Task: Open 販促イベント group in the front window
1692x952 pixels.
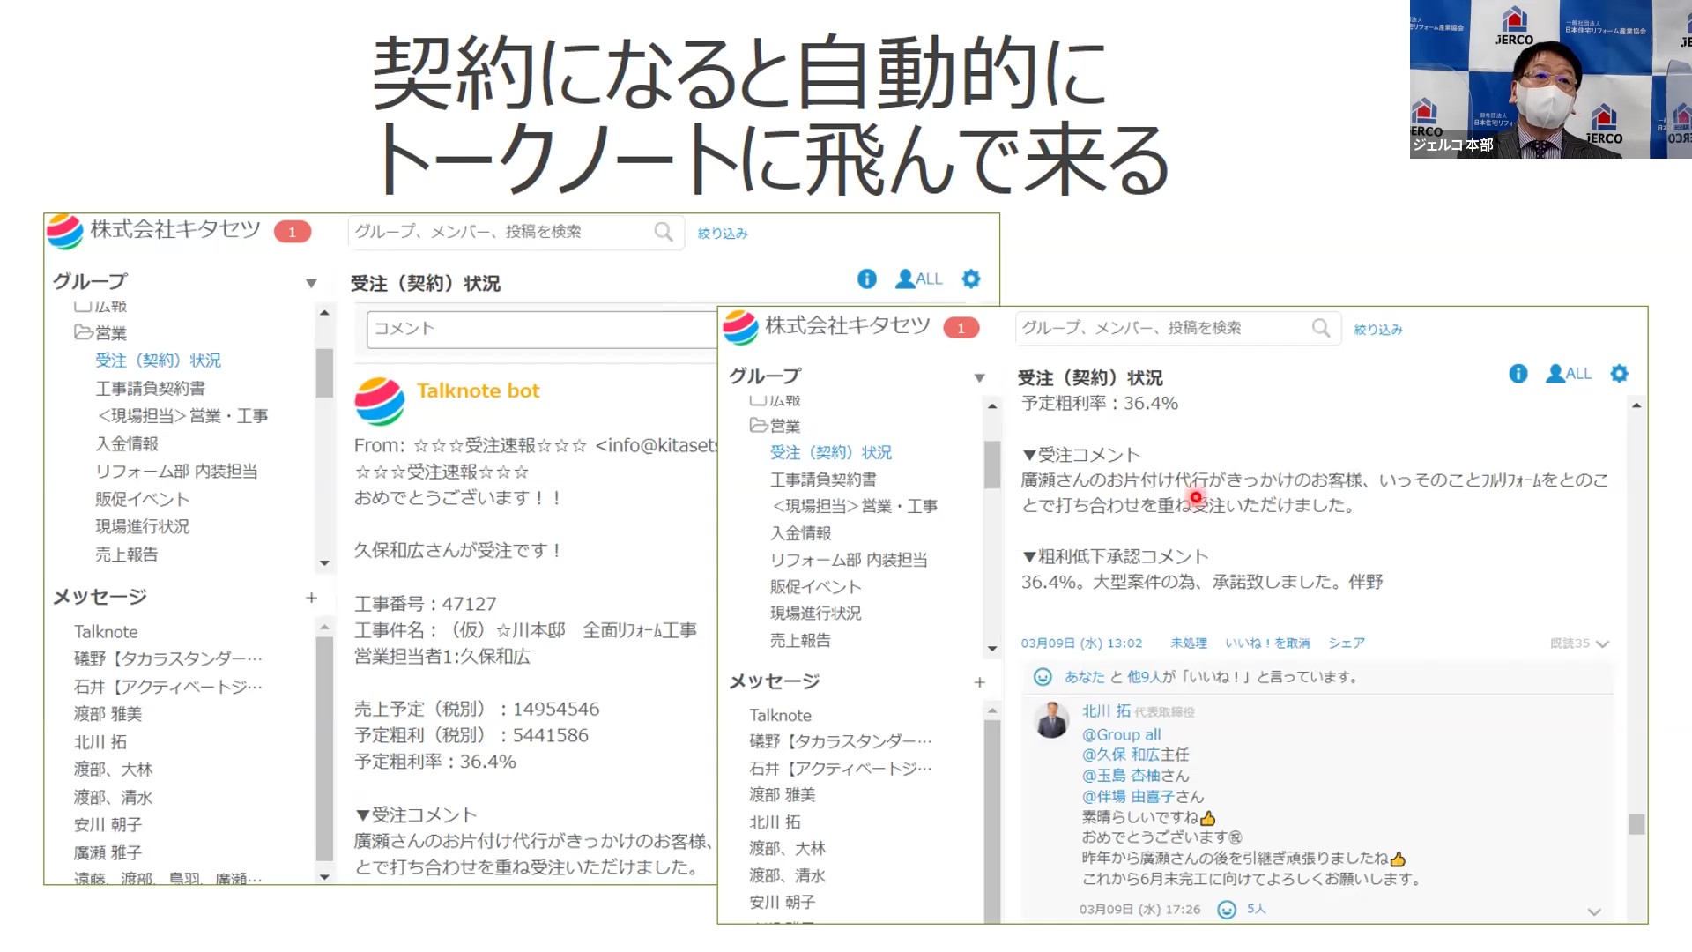Action: tap(815, 587)
